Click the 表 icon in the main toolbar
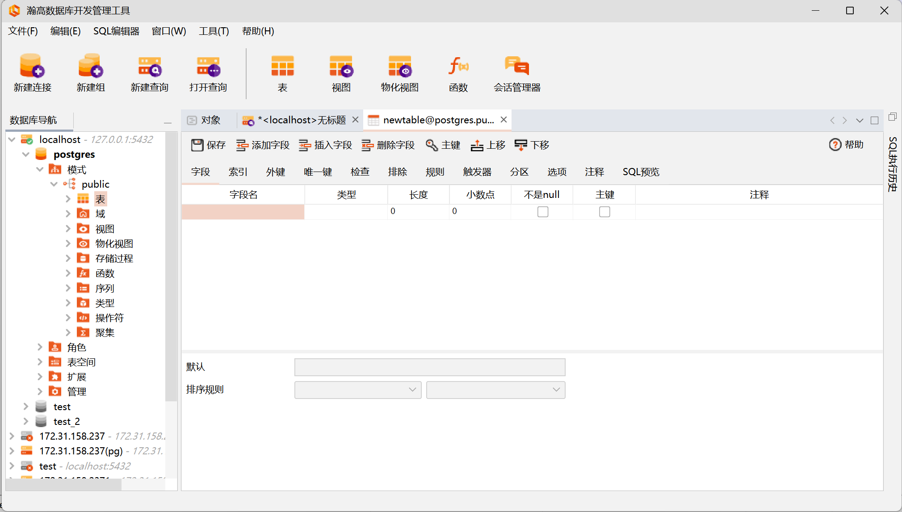 tap(282, 73)
